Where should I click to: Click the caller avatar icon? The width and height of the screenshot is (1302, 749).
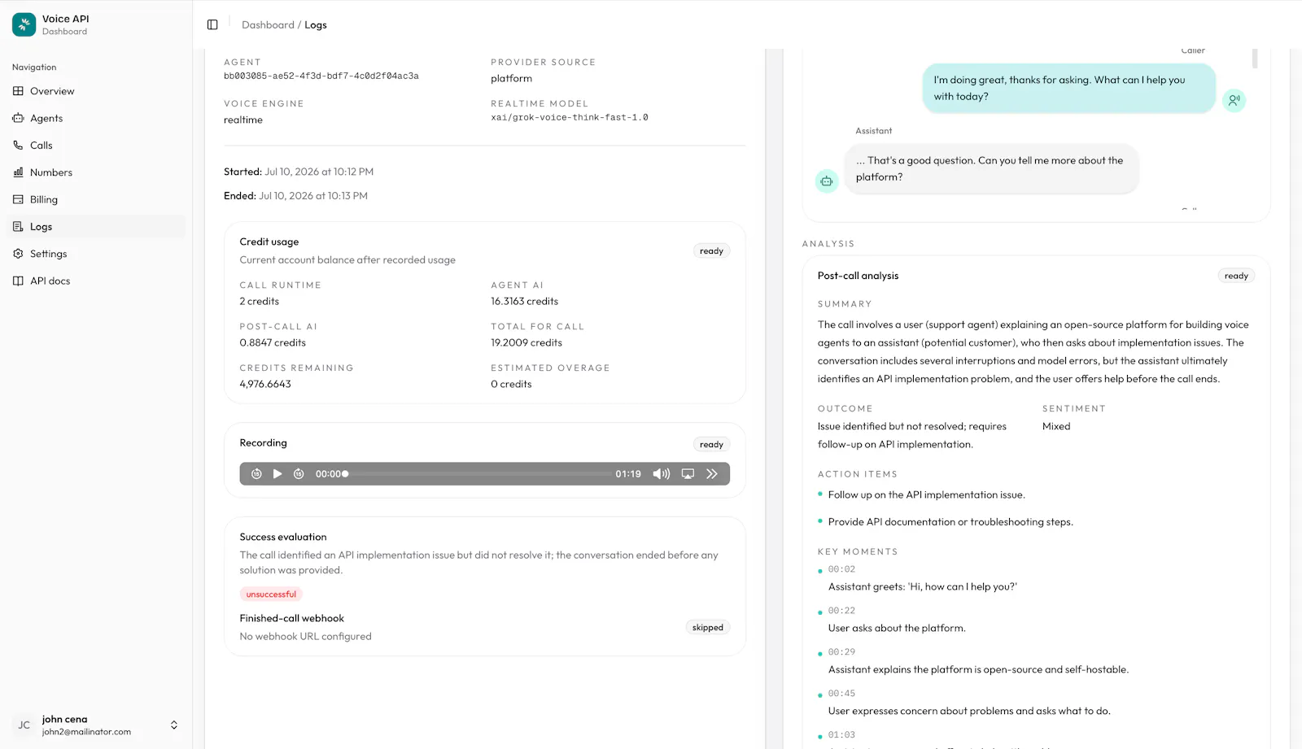tap(1234, 100)
